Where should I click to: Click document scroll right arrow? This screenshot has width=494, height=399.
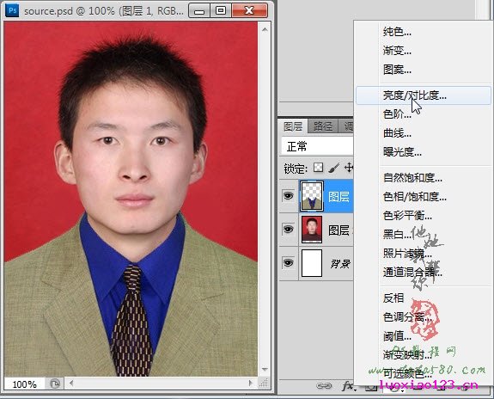[251, 384]
